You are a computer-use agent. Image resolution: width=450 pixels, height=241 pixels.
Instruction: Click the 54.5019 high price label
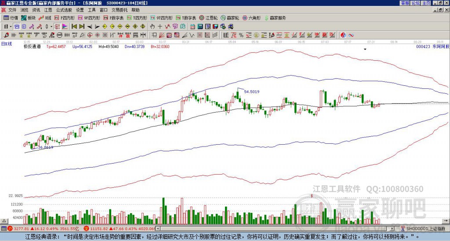[x=252, y=91]
